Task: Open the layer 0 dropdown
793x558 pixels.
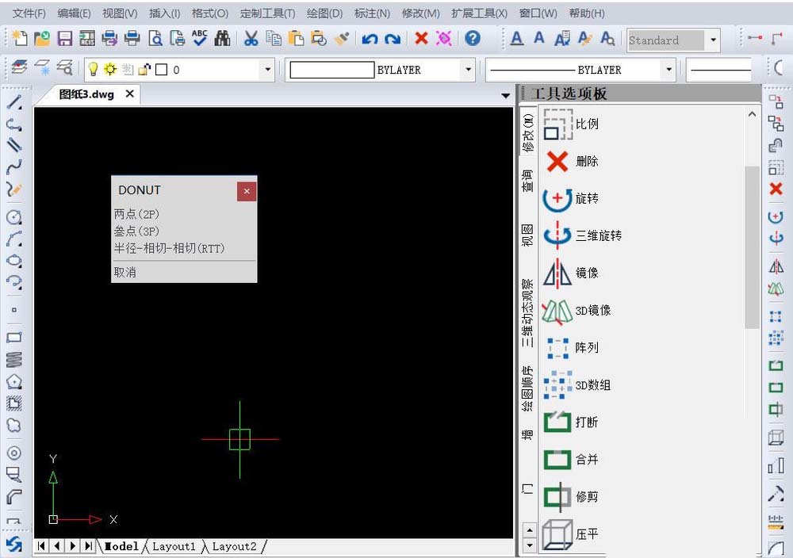Action: pos(267,70)
